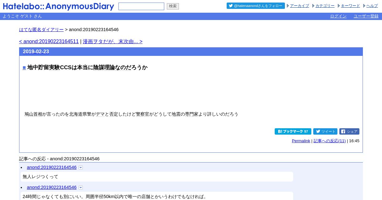Open the キーワード keyword link
The height and width of the screenshot is (200, 382).
pyautogui.click(x=350, y=6)
